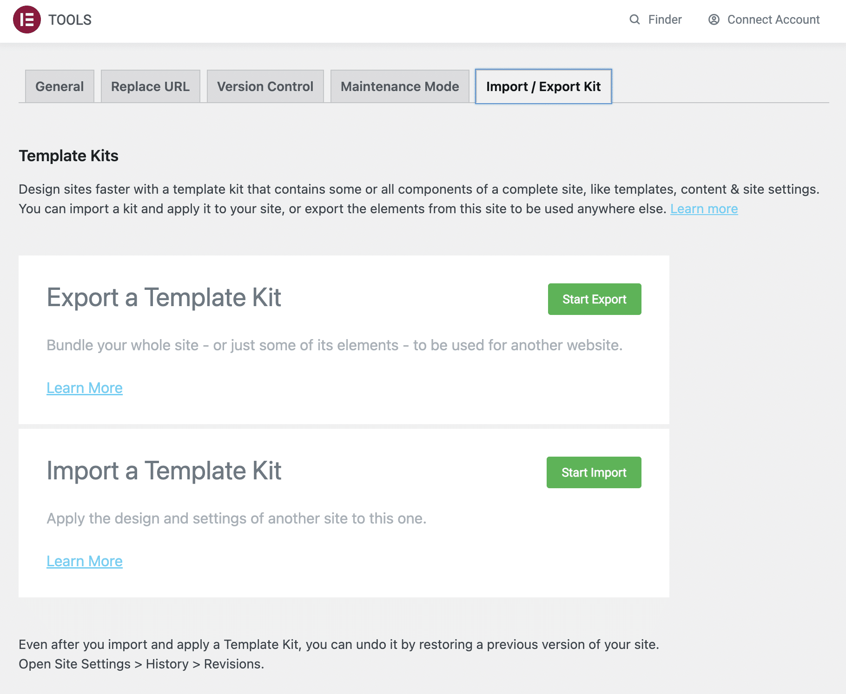This screenshot has width=846, height=694.
Task: Open the Learn more link in description
Action: pyautogui.click(x=704, y=209)
